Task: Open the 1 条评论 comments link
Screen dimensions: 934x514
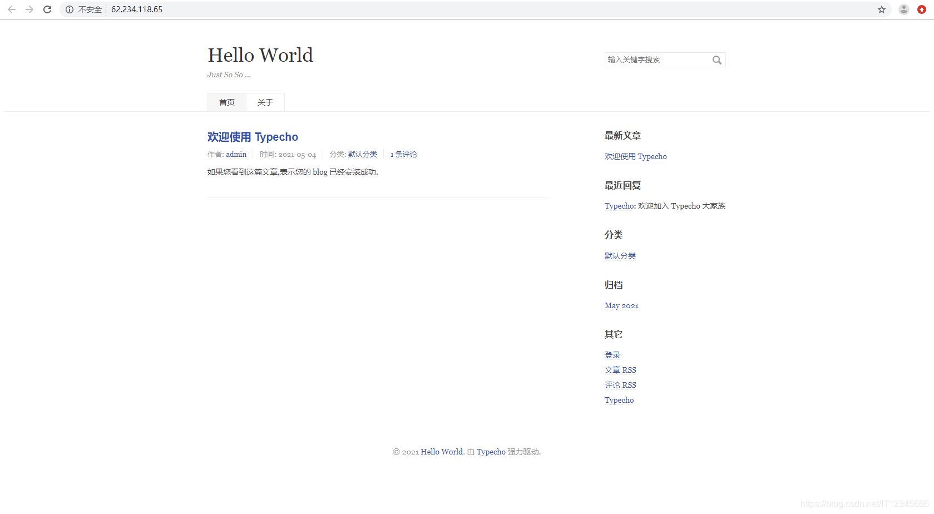Action: 403,154
